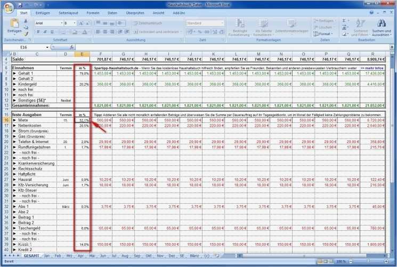Click the percent style icon
This screenshot has height=267, width=397.
(200, 32)
